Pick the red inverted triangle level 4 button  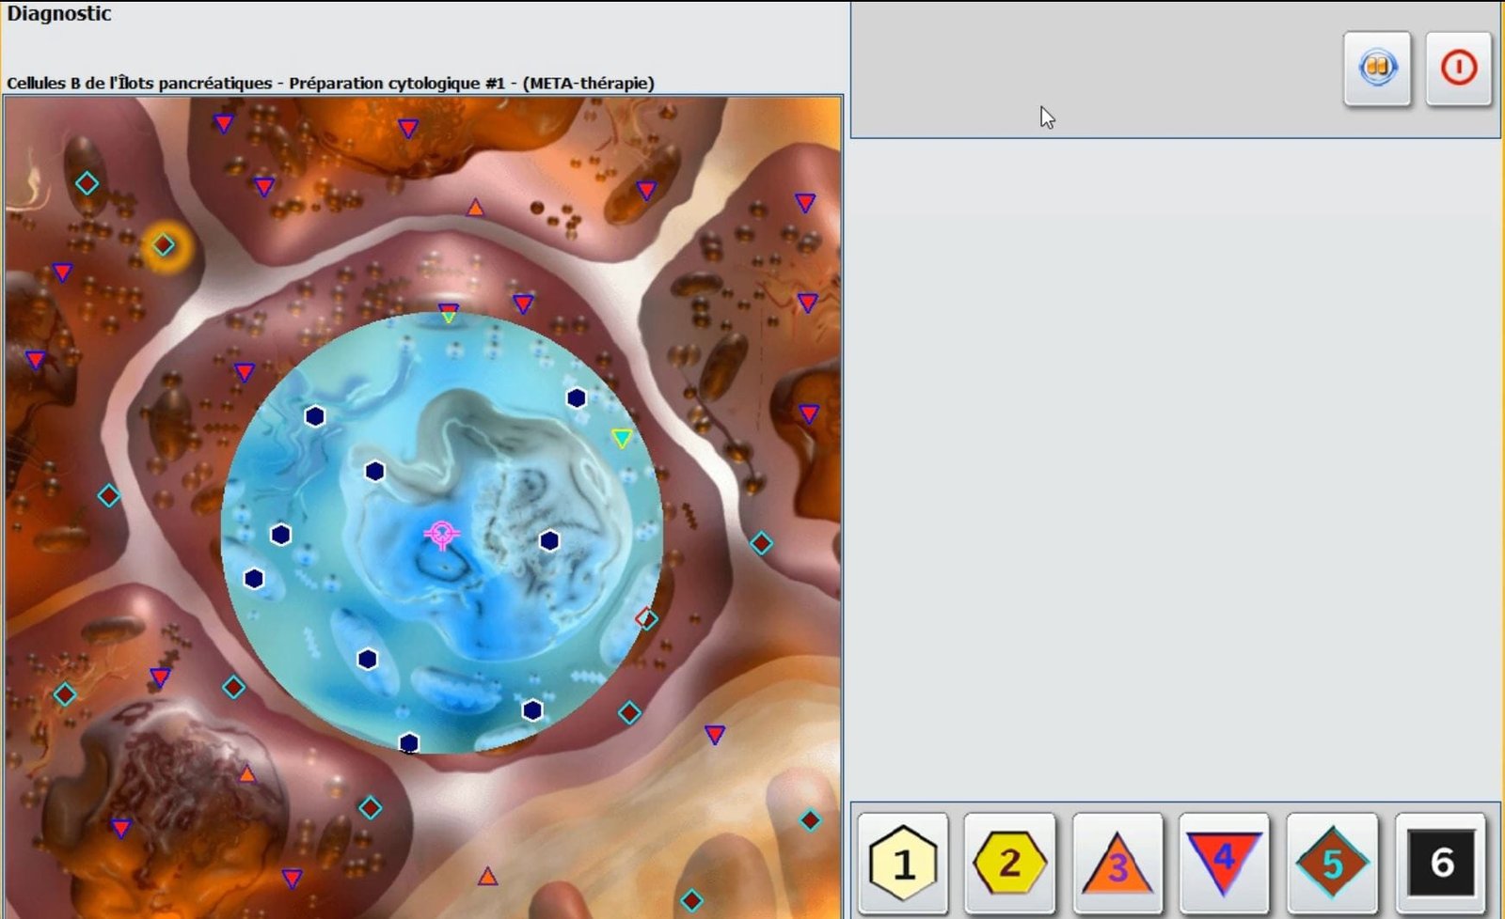(1224, 863)
